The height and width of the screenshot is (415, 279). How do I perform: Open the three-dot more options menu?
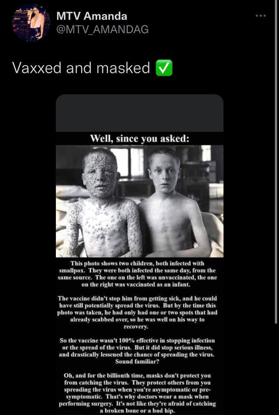click(260, 16)
